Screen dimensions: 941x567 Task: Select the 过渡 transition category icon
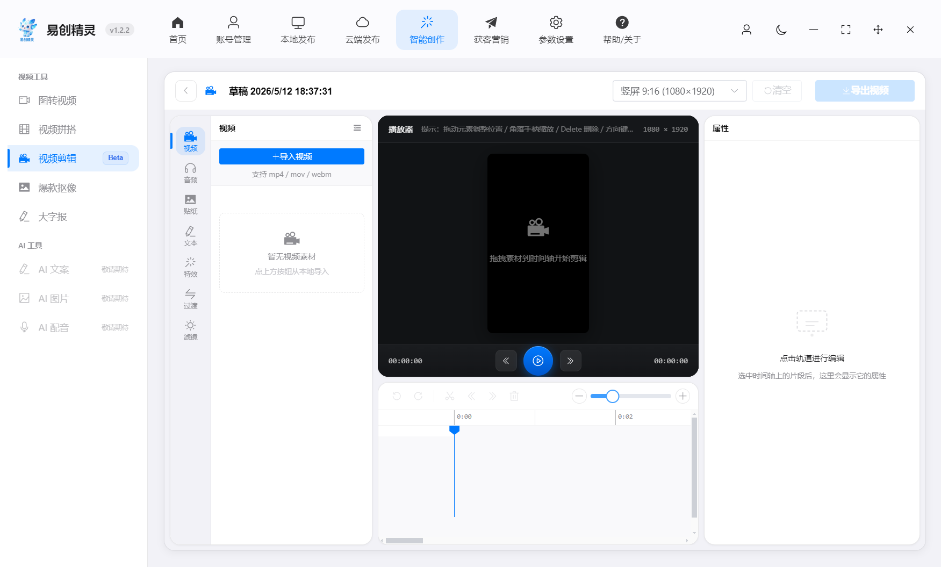click(190, 299)
